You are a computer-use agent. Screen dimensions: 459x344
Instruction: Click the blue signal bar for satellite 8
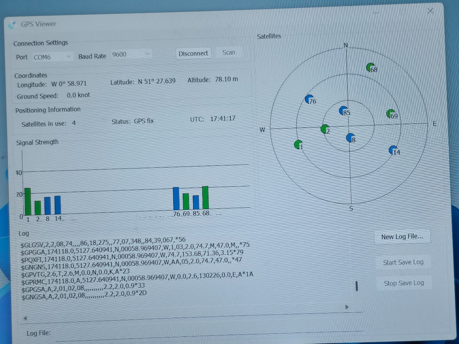click(x=47, y=206)
